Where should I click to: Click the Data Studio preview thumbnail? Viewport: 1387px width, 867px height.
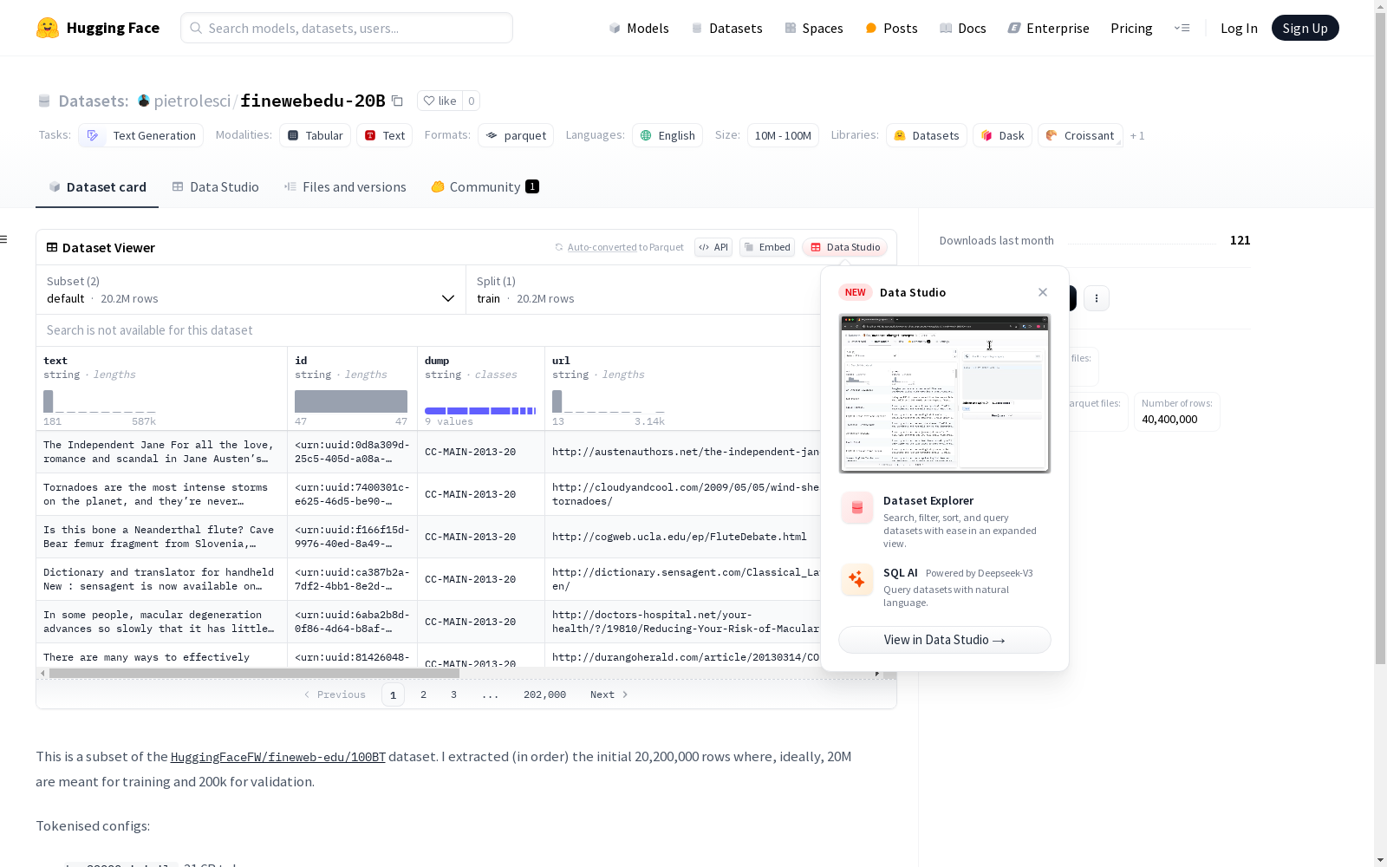coord(945,394)
